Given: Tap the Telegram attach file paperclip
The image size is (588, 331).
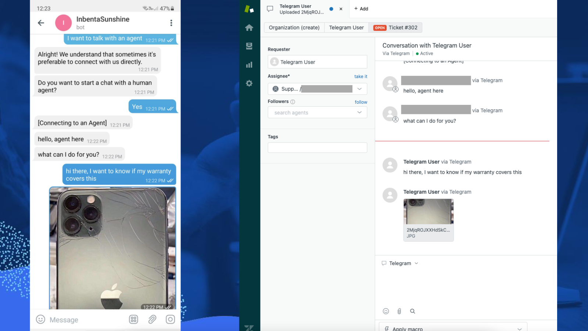Looking at the screenshot, I should 152,319.
